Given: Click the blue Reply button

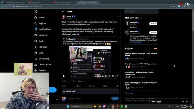Looking at the screenshot, I should (x=115, y=98).
